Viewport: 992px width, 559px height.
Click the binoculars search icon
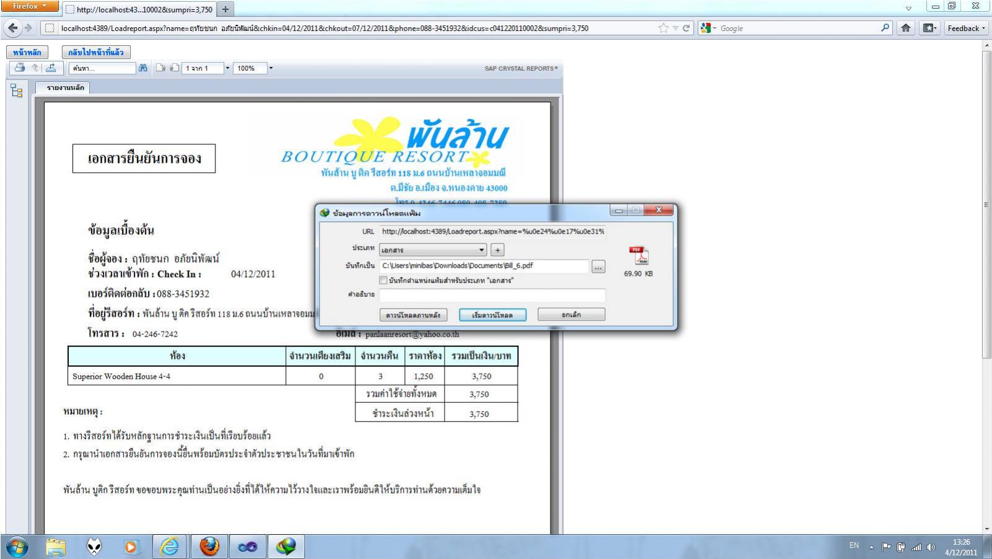[143, 68]
